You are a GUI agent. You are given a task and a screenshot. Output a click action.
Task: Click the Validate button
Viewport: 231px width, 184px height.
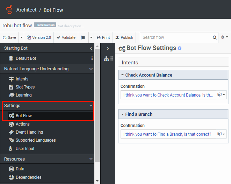[66, 37]
